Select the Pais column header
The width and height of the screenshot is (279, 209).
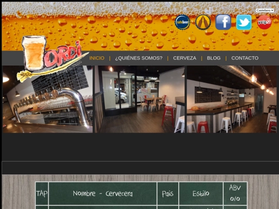[168, 194]
